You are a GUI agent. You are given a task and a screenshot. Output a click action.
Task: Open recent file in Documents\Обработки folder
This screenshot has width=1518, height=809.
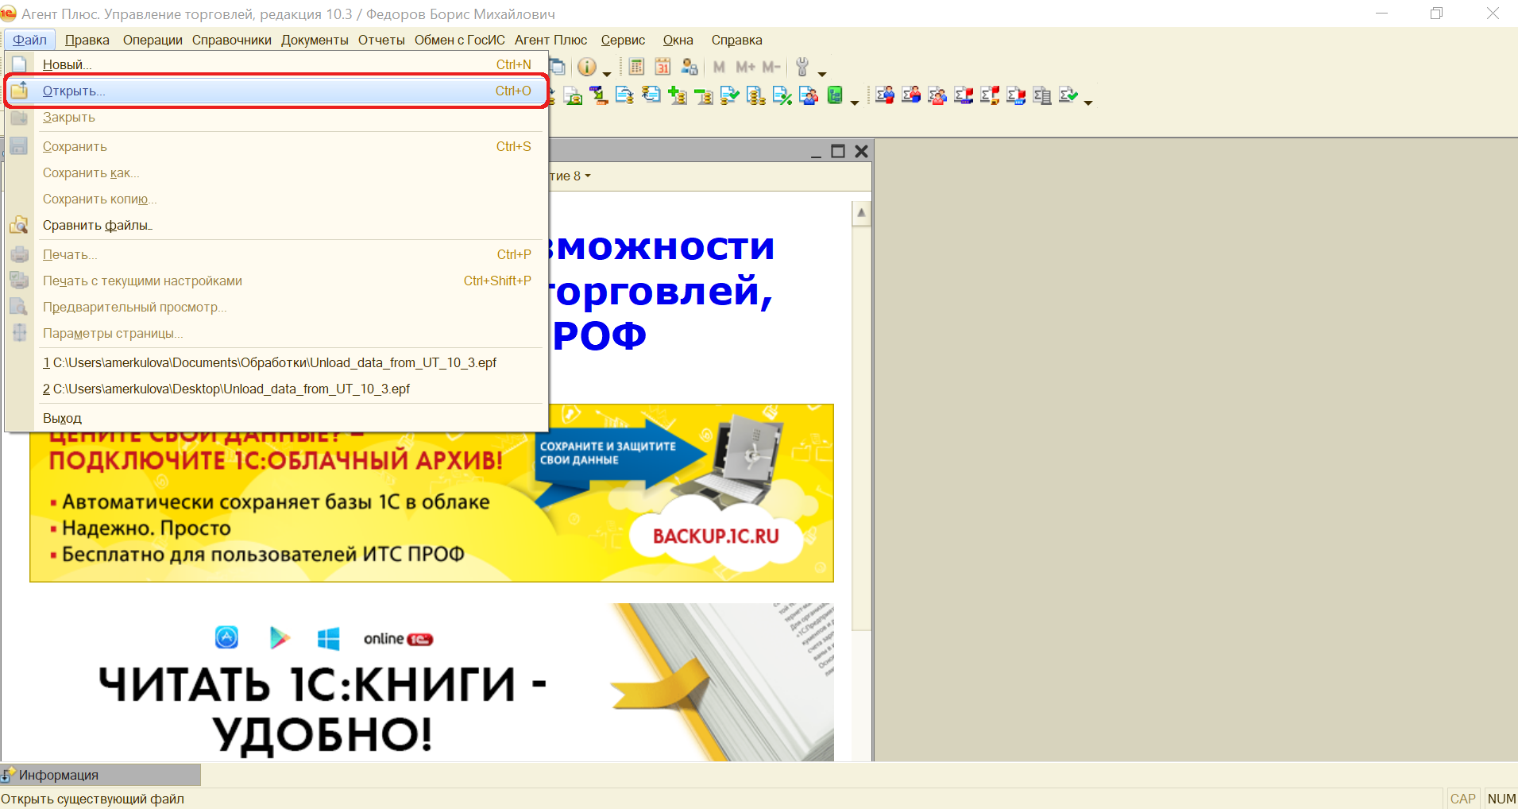click(270, 363)
